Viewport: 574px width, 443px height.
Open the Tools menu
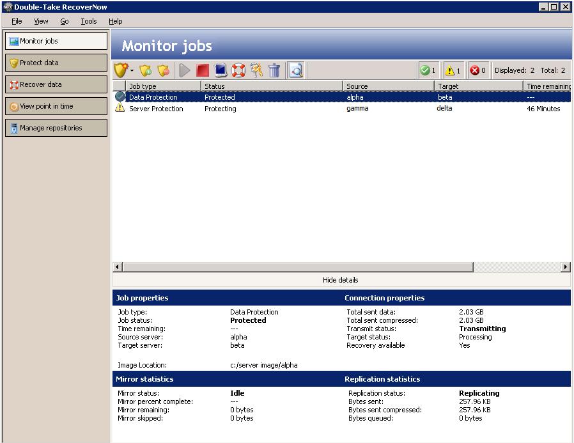tap(89, 21)
